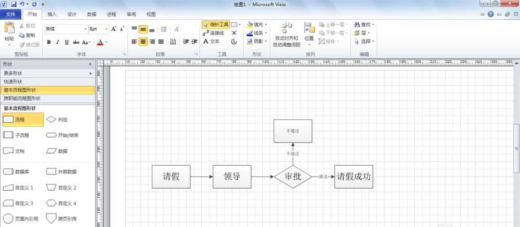Pick the red font color swatch
520x227 pixels.
click(100, 42)
